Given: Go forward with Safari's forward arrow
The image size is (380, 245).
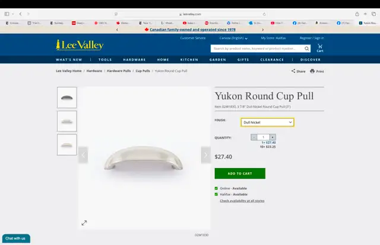Looking at the screenshot, I should (28, 14).
